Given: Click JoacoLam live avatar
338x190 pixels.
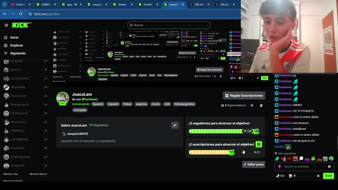Looking at the screenshot, I should (63, 98).
